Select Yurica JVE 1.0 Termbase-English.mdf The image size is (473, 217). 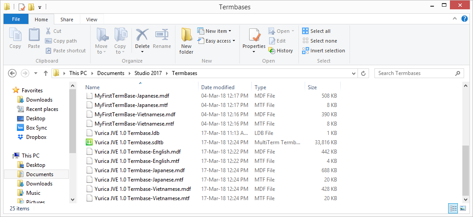point(138,152)
